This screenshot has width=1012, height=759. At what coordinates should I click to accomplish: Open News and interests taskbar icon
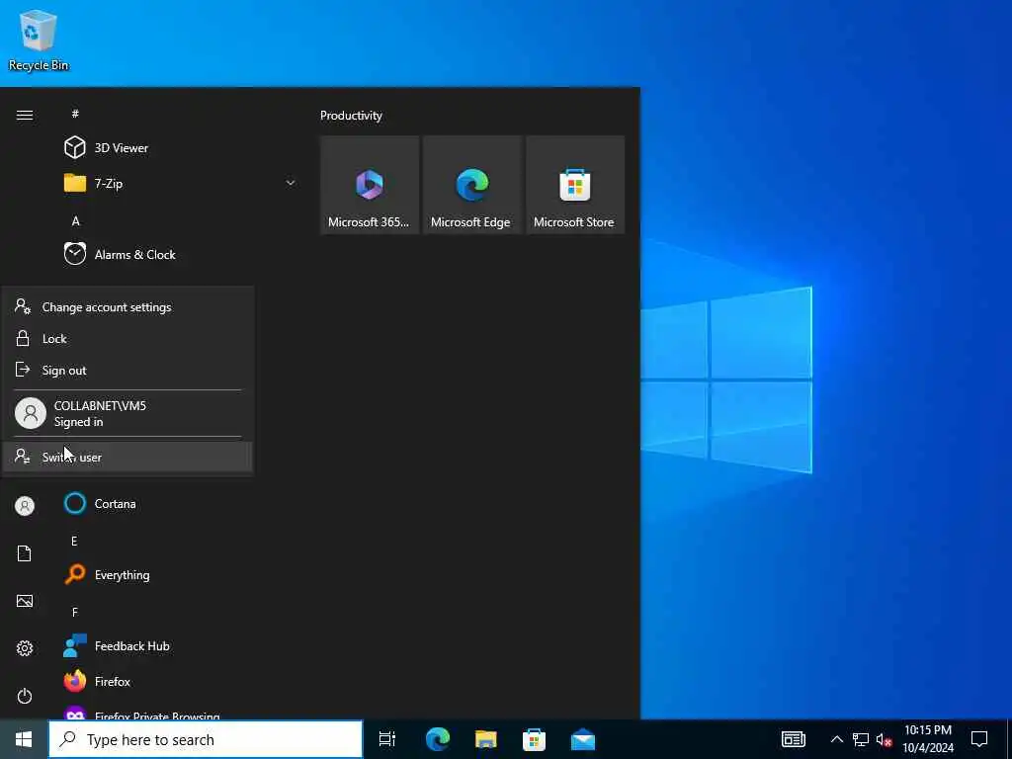[x=794, y=739]
